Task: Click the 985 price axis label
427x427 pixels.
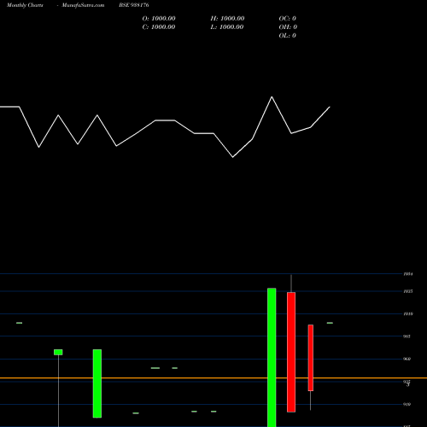Action: click(407, 336)
